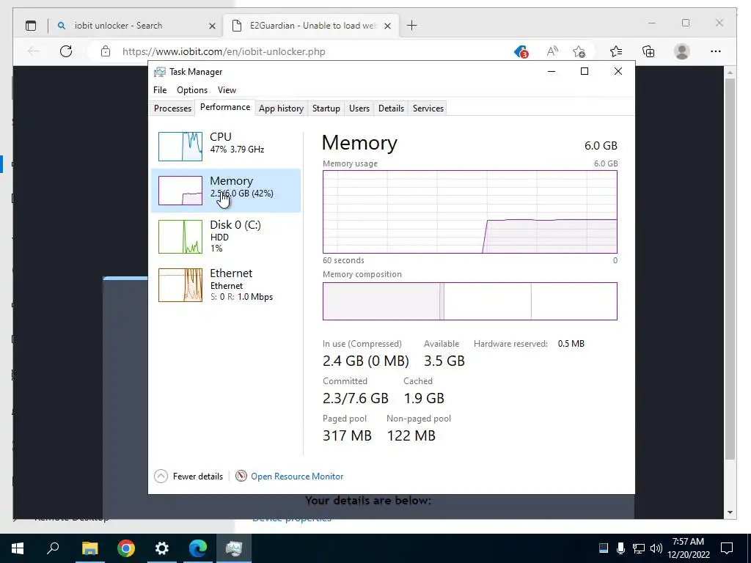Click the Memory composition bar
The width and height of the screenshot is (751, 563).
470,301
